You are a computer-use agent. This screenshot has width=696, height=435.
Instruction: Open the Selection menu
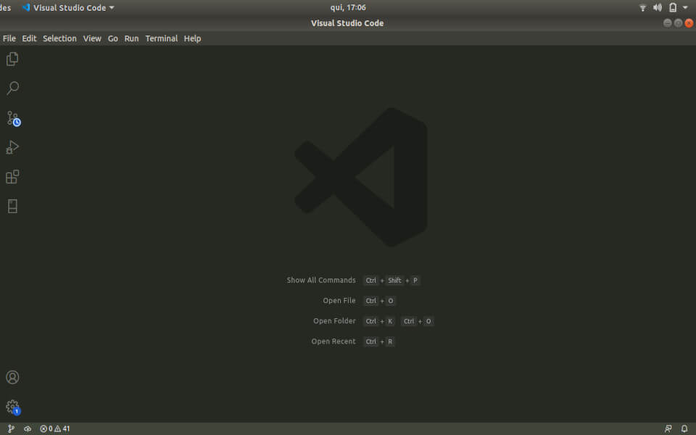tap(59, 38)
